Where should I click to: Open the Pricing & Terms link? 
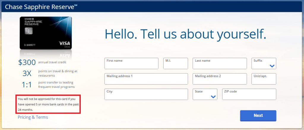(33, 117)
